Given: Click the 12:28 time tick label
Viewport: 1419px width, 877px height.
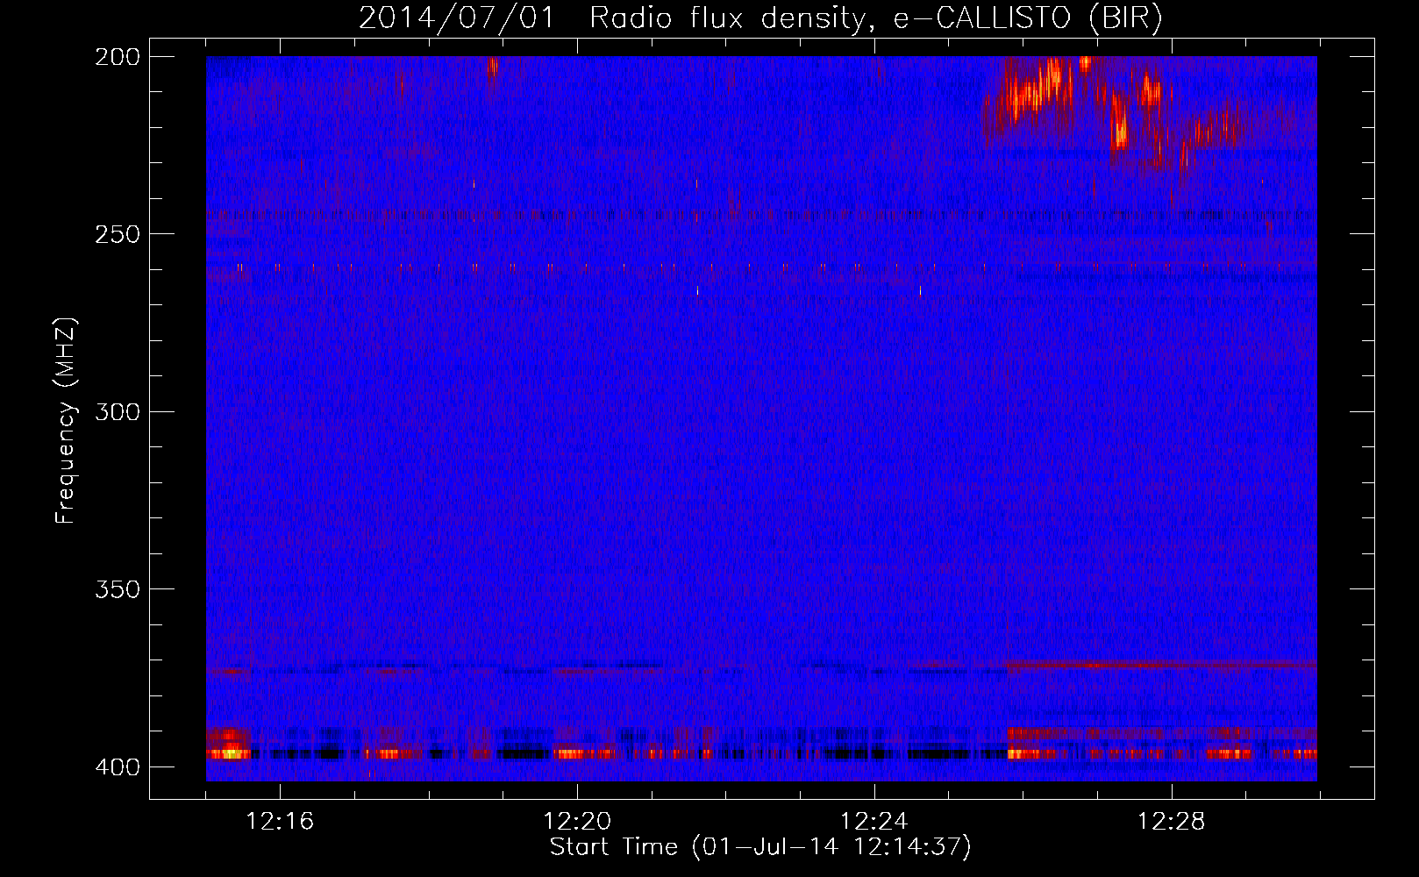Looking at the screenshot, I should coord(1172,822).
